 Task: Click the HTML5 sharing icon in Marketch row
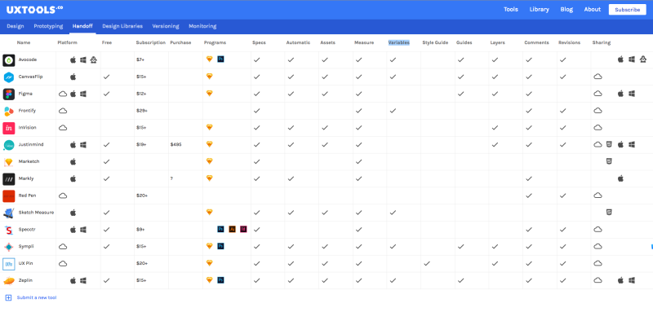coord(609,161)
